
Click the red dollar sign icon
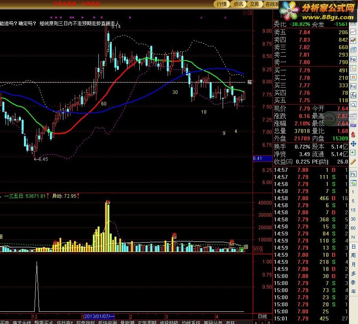353,134
